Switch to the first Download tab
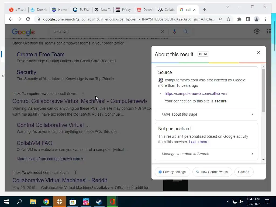The height and width of the screenshot is (207, 276). point(39,10)
